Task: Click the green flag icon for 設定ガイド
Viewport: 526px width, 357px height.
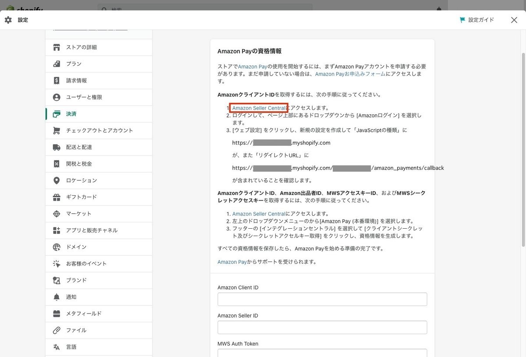Action: (462, 20)
